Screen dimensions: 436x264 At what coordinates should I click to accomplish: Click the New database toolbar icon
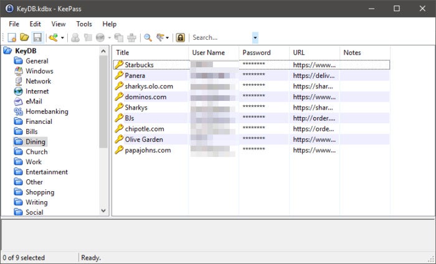coord(12,37)
